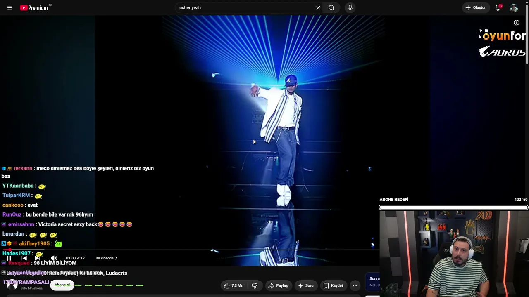
Task: Click the "9,06 Mn abone" subscriber count
Action: pos(32,288)
